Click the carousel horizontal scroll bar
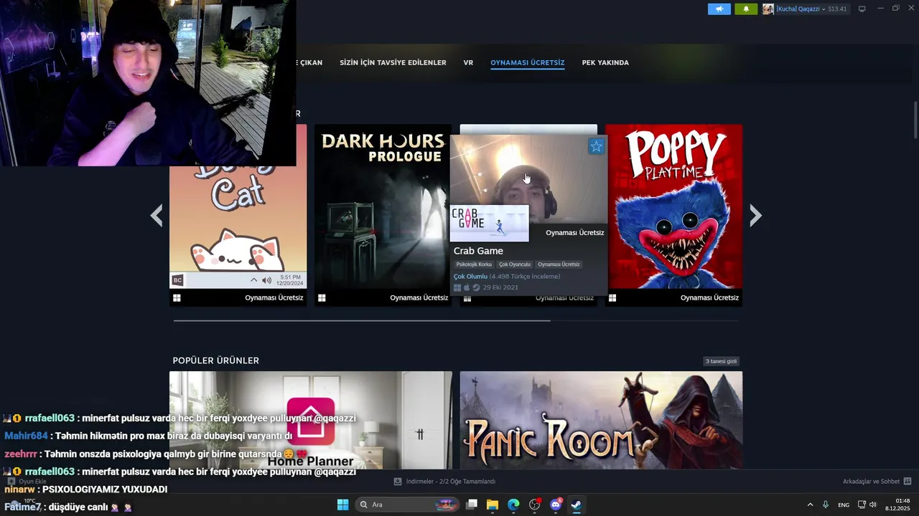Image resolution: width=919 pixels, height=516 pixels. click(x=362, y=320)
